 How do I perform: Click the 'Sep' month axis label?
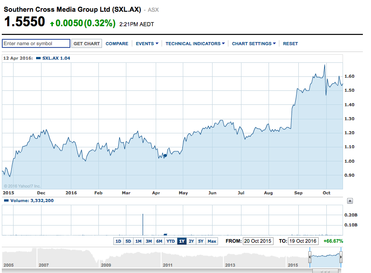pos(298,193)
